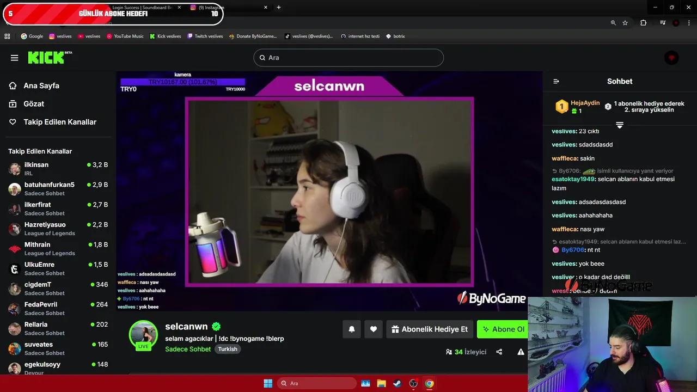The image size is (697, 392).
Task: Click the selcanwn streamer name
Action: click(x=186, y=327)
